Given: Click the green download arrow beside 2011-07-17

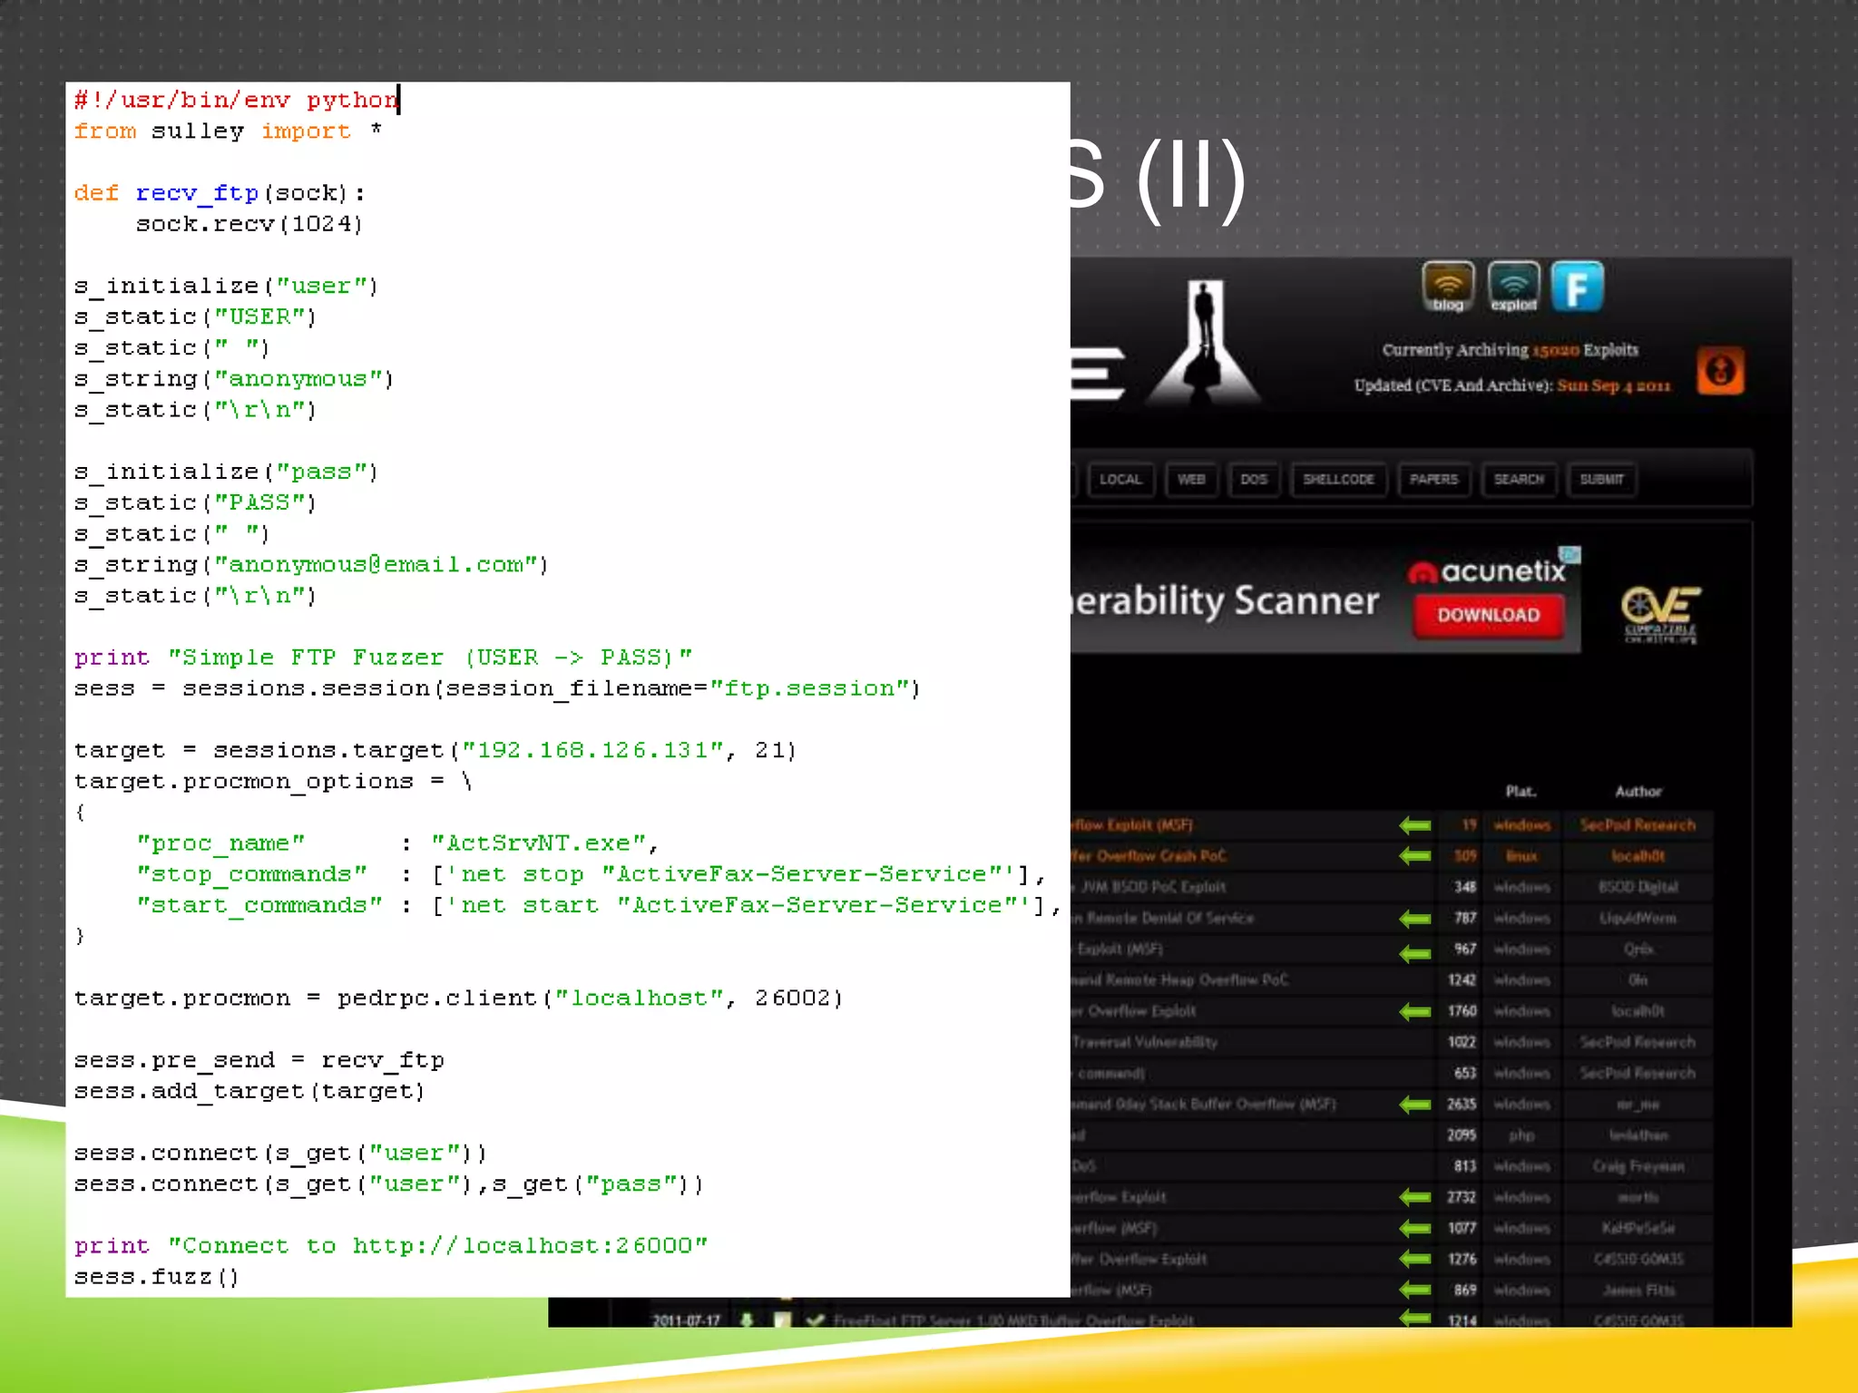Looking at the screenshot, I should (x=747, y=1320).
